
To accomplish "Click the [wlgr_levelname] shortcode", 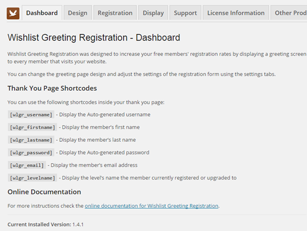I will 33,178.
